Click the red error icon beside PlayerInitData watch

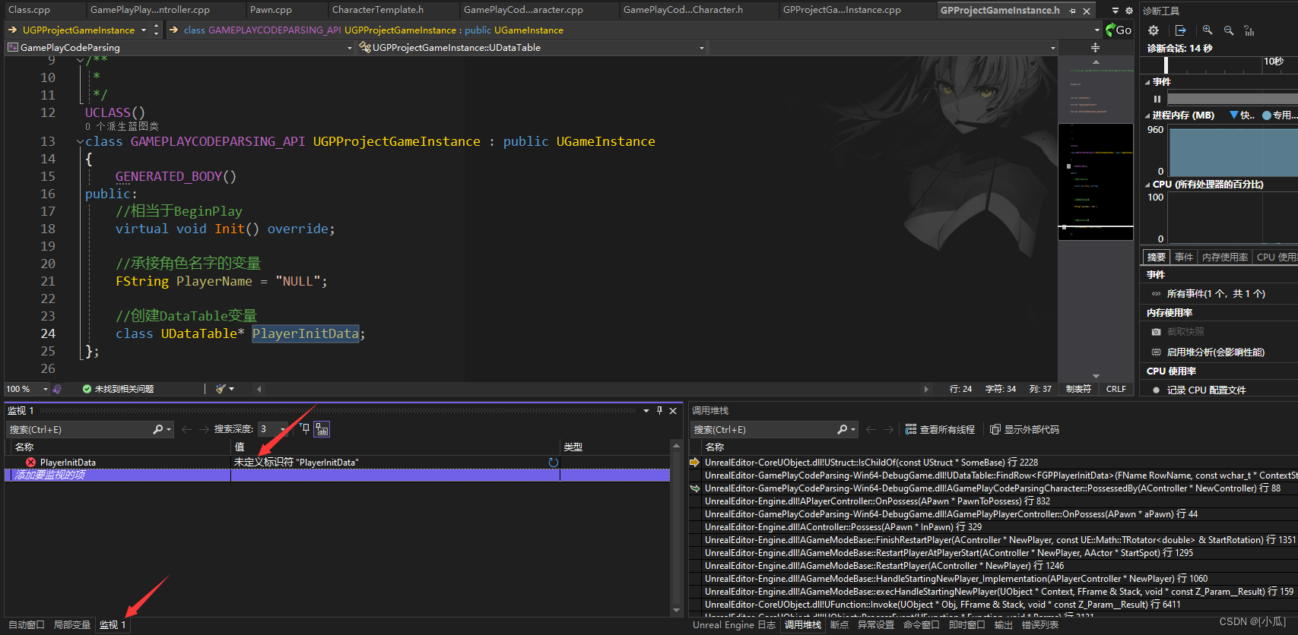(30, 462)
